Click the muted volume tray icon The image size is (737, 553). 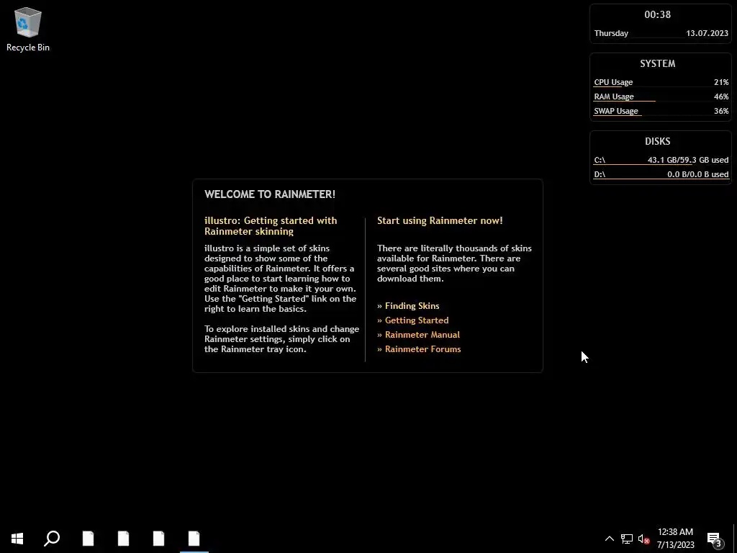pyautogui.click(x=644, y=539)
